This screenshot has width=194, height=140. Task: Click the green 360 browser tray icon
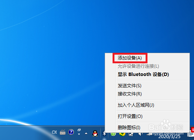pyautogui.click(x=113, y=134)
